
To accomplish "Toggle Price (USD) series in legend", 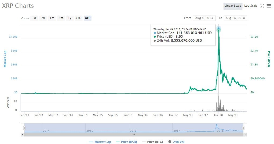I will click(x=126, y=142).
